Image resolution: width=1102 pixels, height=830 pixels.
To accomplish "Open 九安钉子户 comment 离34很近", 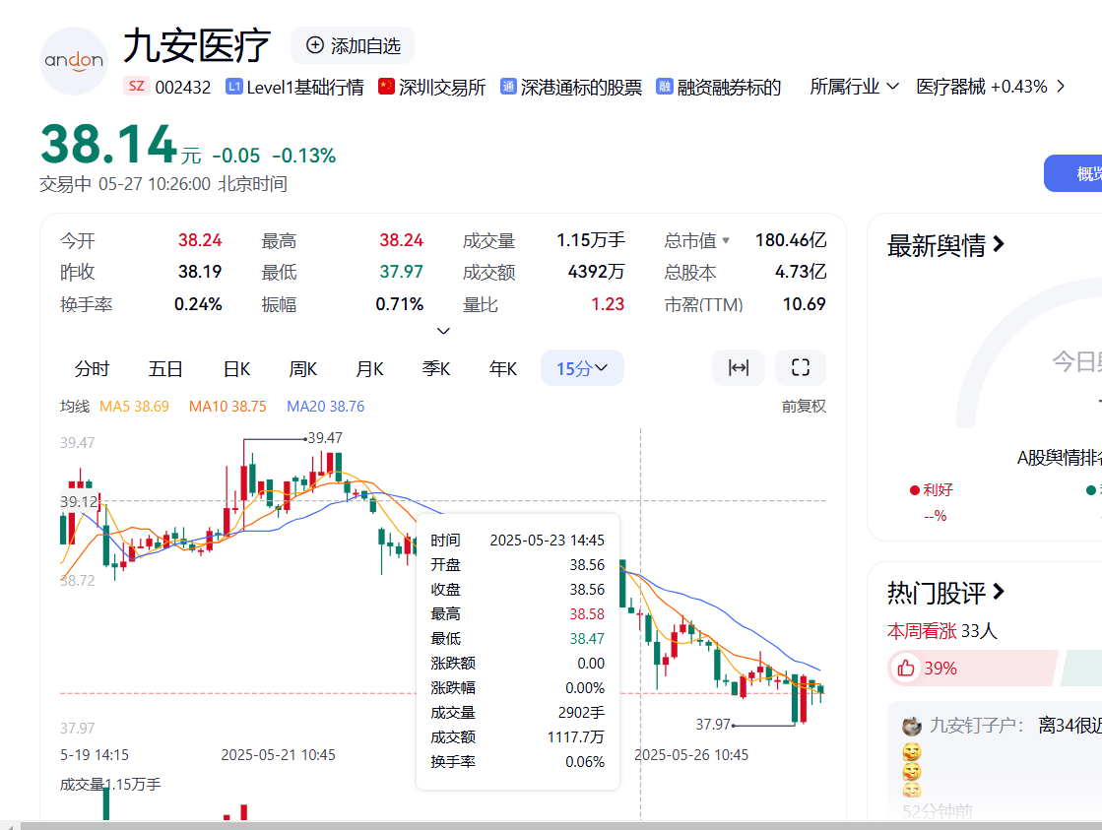I will [1070, 726].
